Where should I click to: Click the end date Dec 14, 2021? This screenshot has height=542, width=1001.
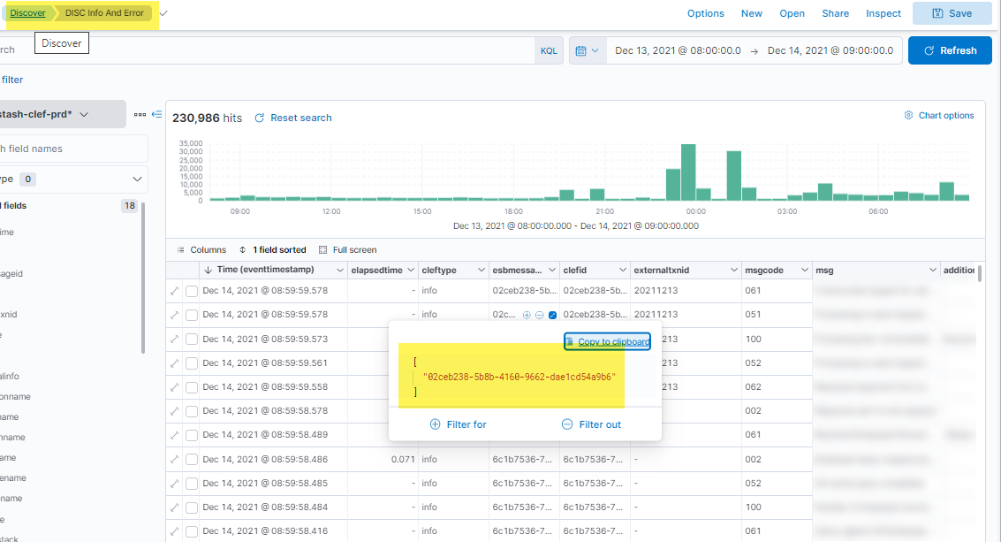830,50
